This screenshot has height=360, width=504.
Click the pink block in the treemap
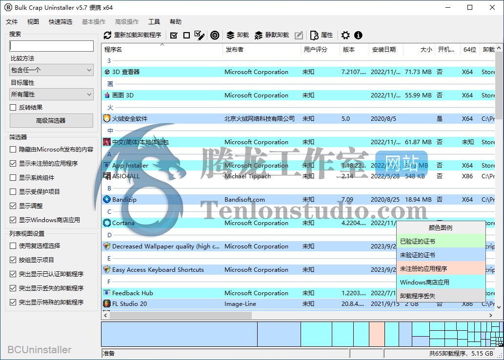(377, 334)
